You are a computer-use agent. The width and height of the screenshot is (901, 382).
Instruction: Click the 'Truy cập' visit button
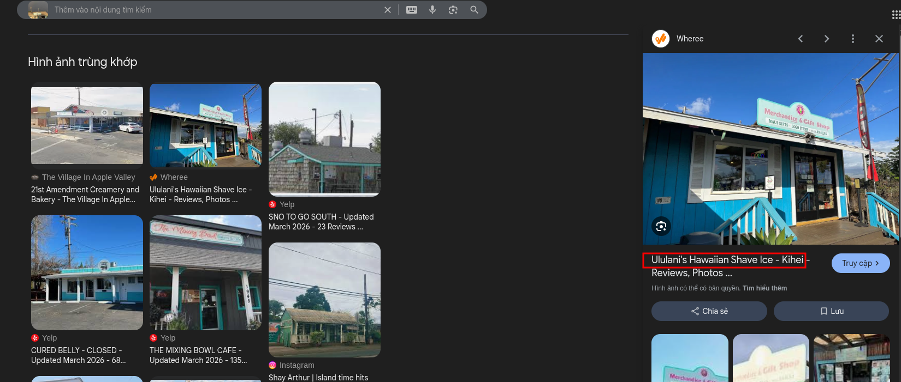(x=861, y=263)
